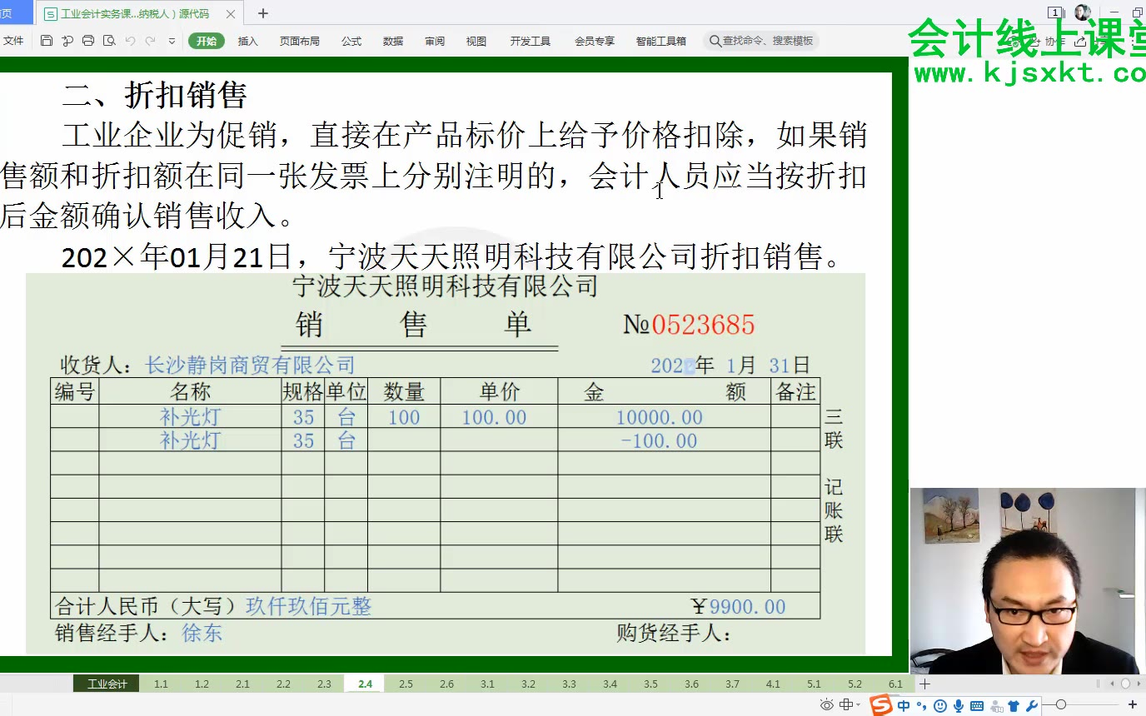Open Print Preview from quick toolbar
Image resolution: width=1146 pixels, height=716 pixels.
(108, 41)
